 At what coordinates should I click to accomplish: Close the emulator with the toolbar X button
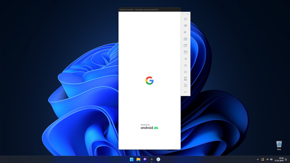coord(187,14)
